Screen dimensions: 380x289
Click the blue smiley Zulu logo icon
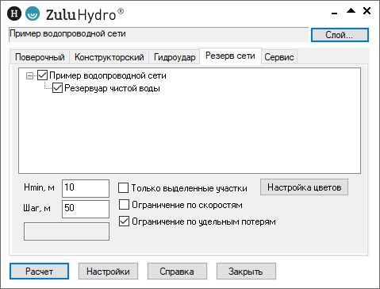(x=33, y=13)
